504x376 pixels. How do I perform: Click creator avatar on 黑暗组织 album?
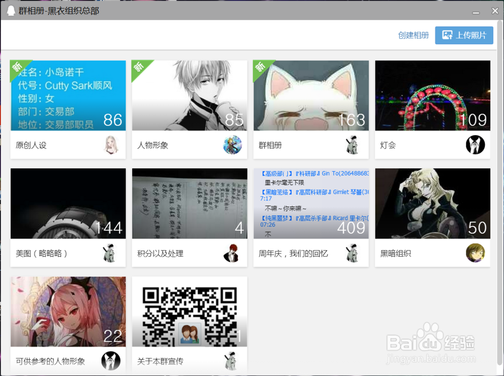coord(475,253)
